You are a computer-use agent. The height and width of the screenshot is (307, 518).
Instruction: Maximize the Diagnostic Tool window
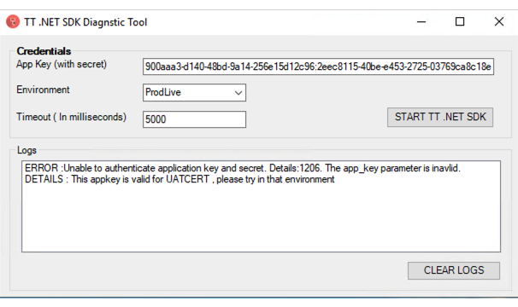(x=460, y=22)
